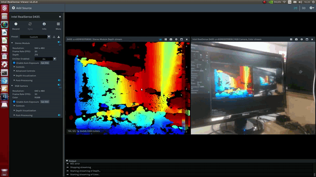Click the Stereo Module resolution value 640 x 480

39,48
